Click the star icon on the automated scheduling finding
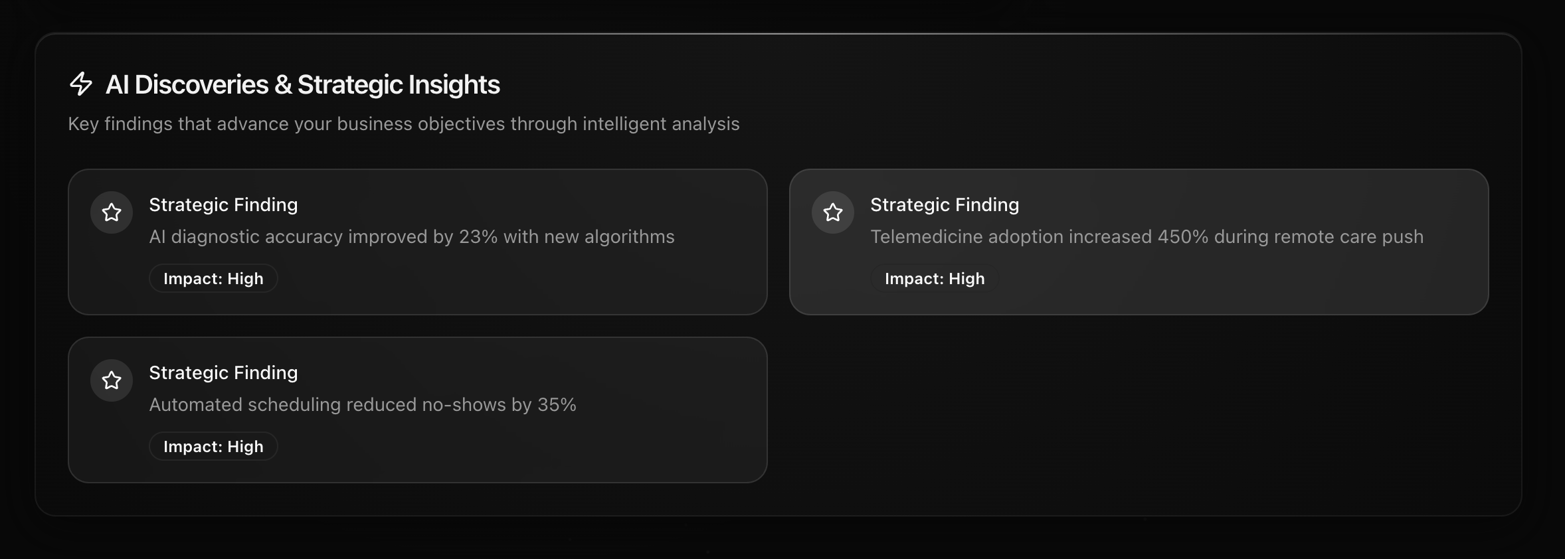 coord(112,380)
